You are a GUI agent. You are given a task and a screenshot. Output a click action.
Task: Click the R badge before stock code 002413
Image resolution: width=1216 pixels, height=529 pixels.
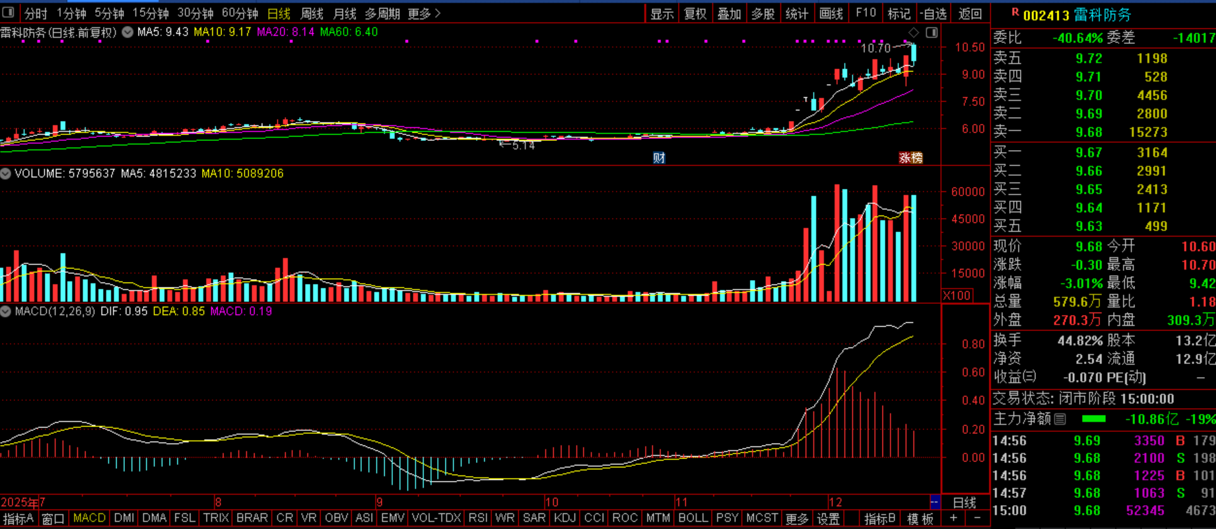point(1015,12)
